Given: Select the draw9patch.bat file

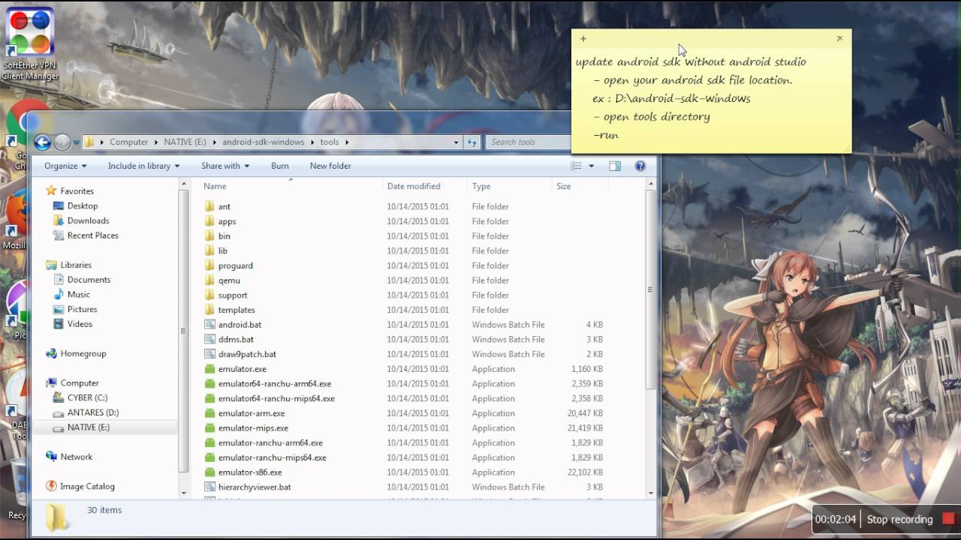Looking at the screenshot, I should click(247, 354).
